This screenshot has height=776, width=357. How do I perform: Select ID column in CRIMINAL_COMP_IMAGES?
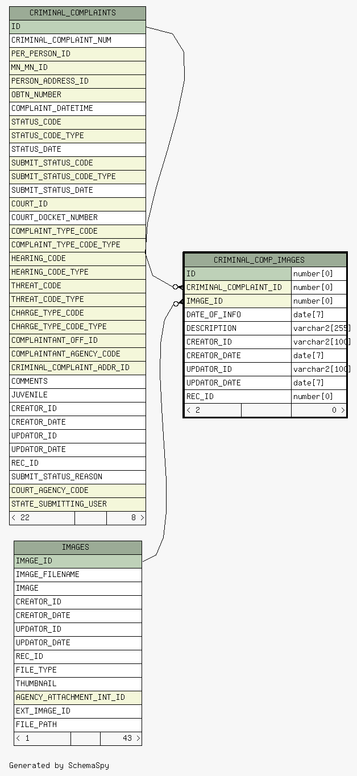(238, 274)
